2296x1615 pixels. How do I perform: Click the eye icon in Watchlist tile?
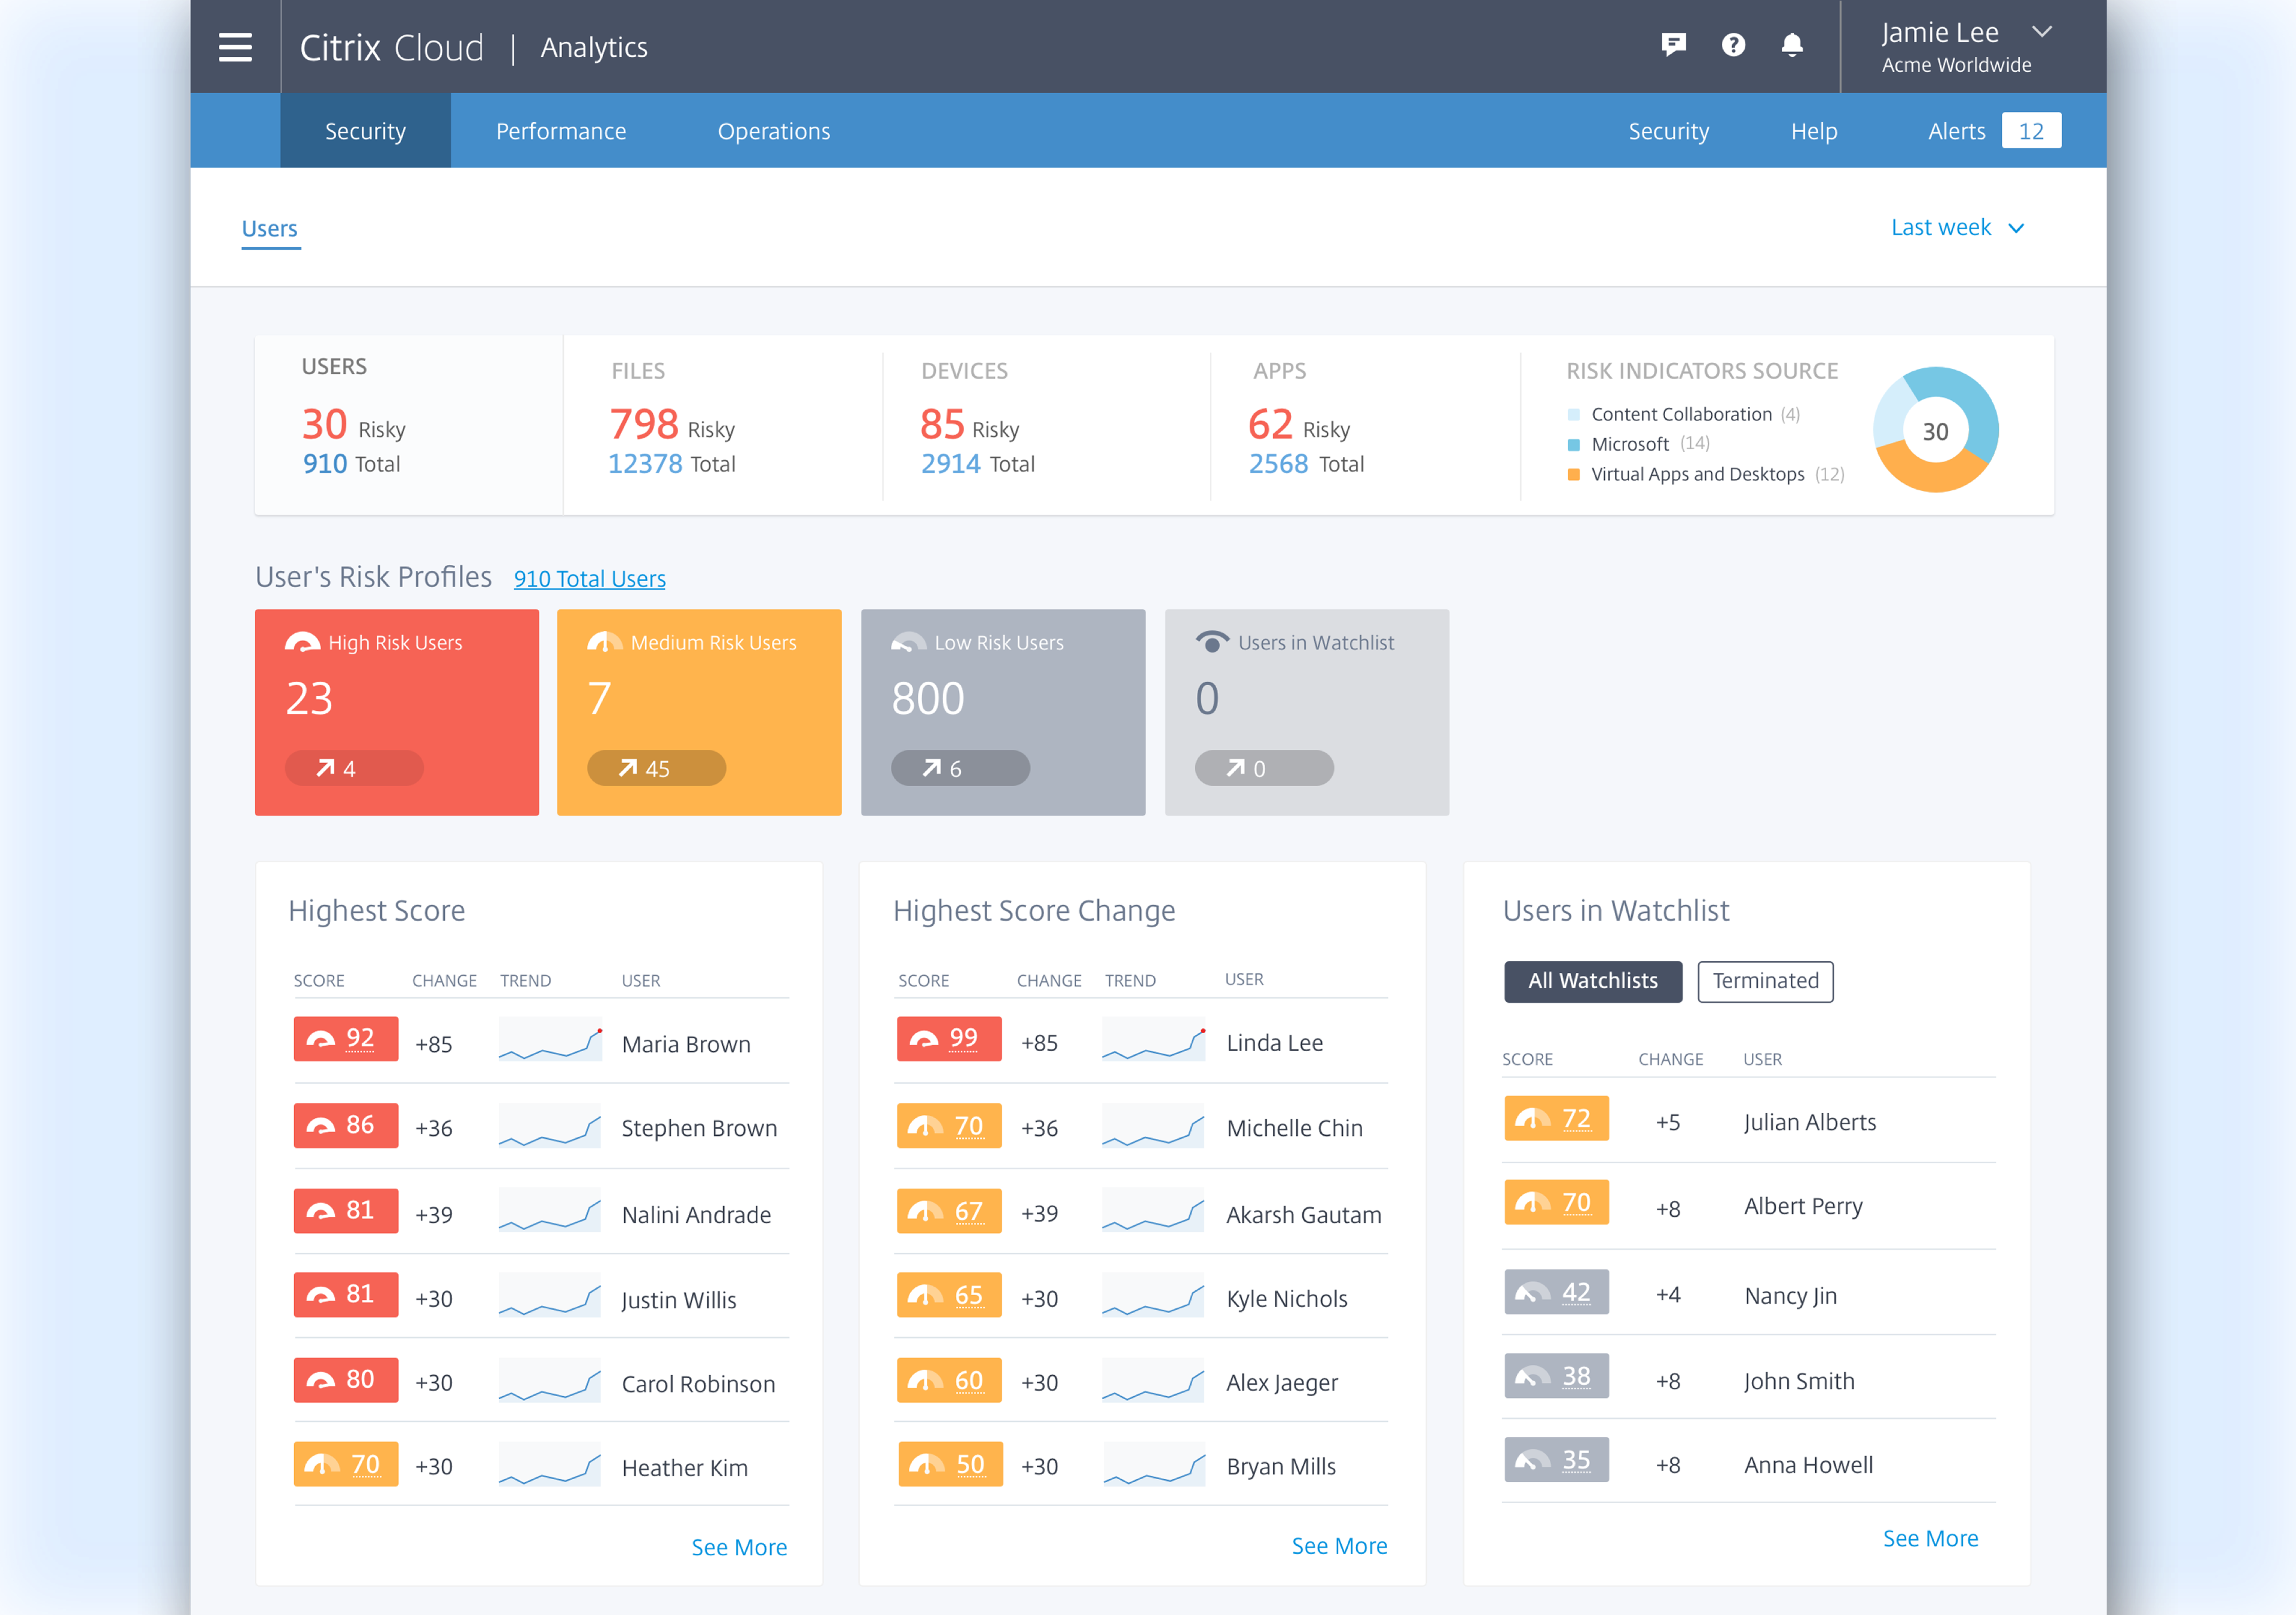(x=1212, y=642)
